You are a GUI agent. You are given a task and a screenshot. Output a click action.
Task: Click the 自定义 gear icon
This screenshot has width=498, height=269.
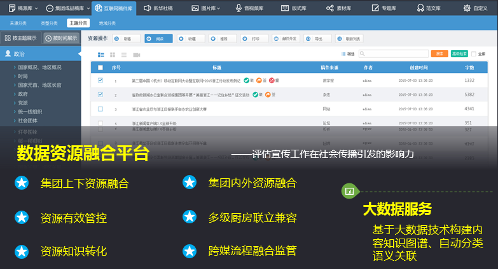coord(467,8)
